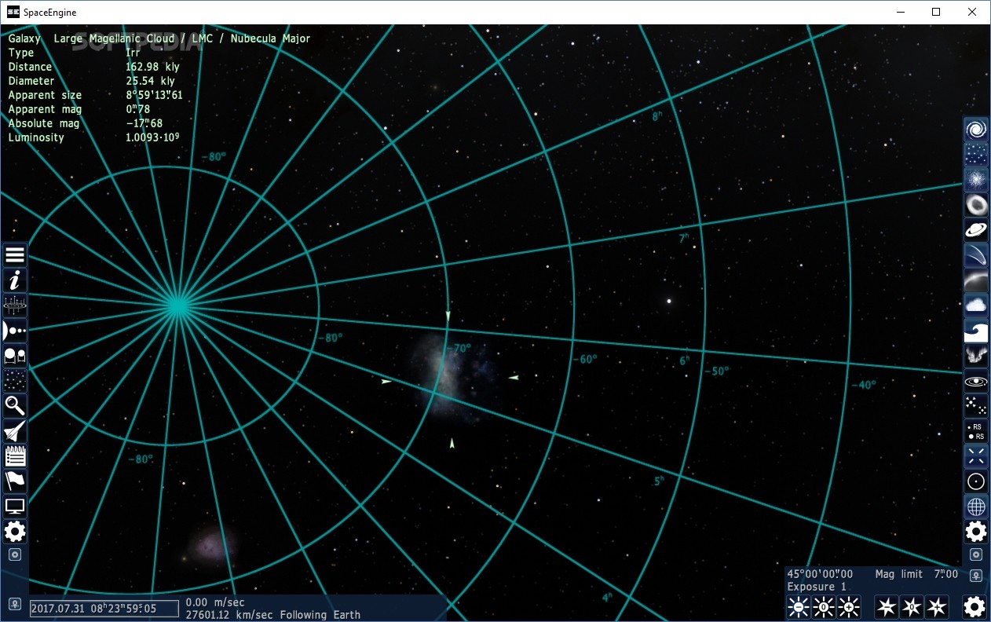The height and width of the screenshot is (622, 991).
Task: Open the search magnifying glass tool
Action: point(15,406)
